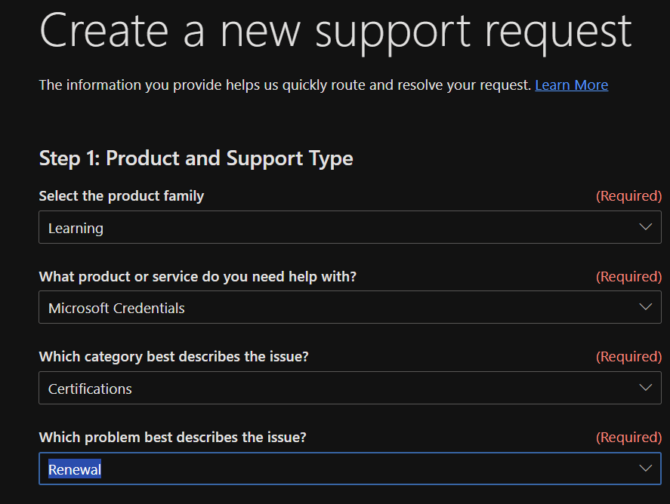Click the chevron arrow in the Renewal field
Image resolution: width=670 pixels, height=504 pixels.
coord(645,468)
